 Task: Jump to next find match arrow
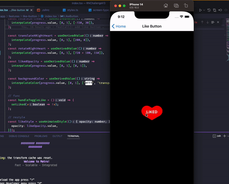208,22
